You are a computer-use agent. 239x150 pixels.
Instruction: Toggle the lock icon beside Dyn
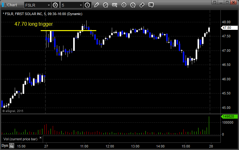(x=12, y=146)
